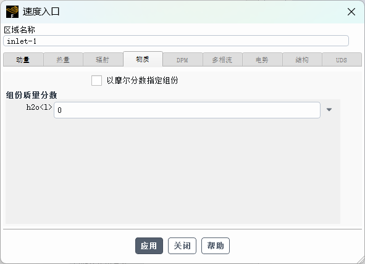
Task: Click the Fluent app icon in title bar
Action: [12, 12]
